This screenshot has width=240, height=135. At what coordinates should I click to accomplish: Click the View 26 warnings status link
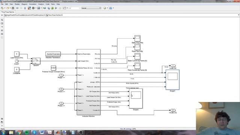128,129
